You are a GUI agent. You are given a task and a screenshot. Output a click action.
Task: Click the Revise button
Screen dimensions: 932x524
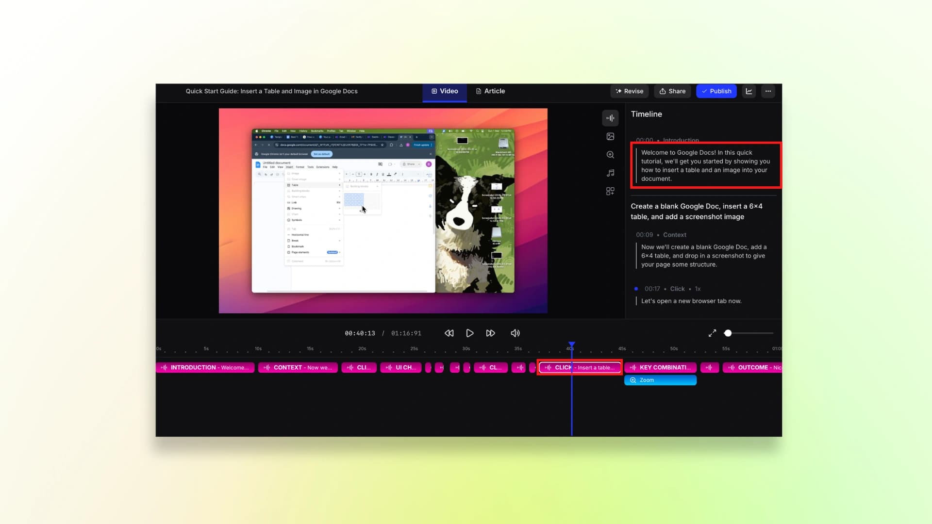pos(629,91)
